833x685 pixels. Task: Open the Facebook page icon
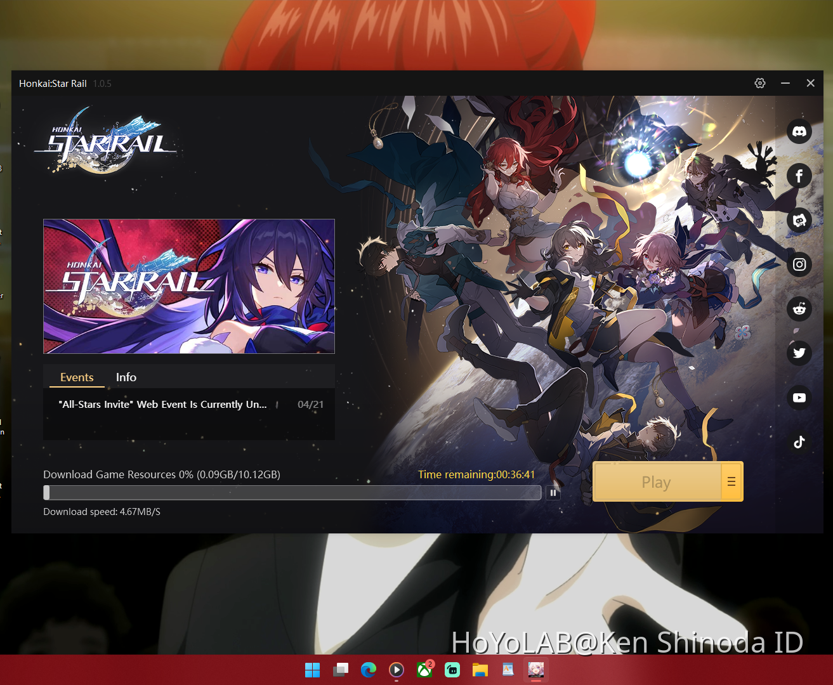click(x=799, y=176)
